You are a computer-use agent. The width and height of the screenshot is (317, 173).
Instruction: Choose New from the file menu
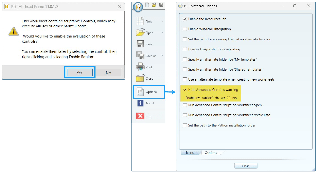[x=149, y=21]
